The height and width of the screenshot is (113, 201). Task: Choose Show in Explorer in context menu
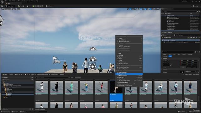[129, 69]
